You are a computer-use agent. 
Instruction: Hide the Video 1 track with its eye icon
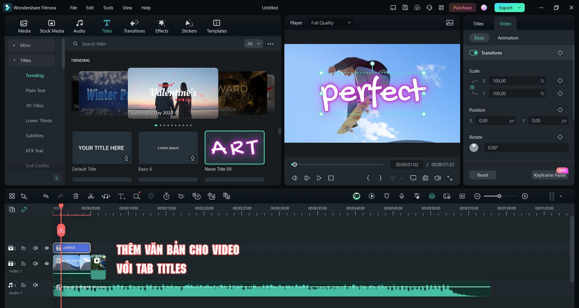coord(46,263)
